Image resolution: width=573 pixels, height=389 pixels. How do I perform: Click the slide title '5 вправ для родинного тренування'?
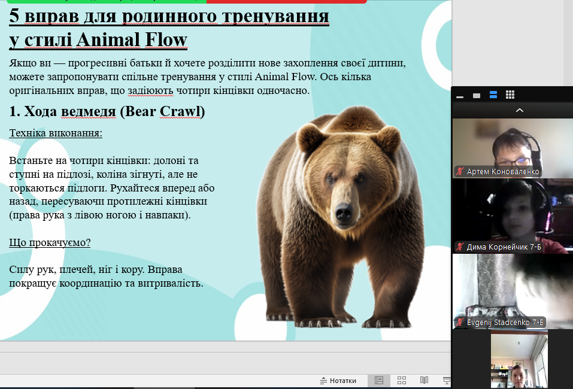tap(169, 16)
